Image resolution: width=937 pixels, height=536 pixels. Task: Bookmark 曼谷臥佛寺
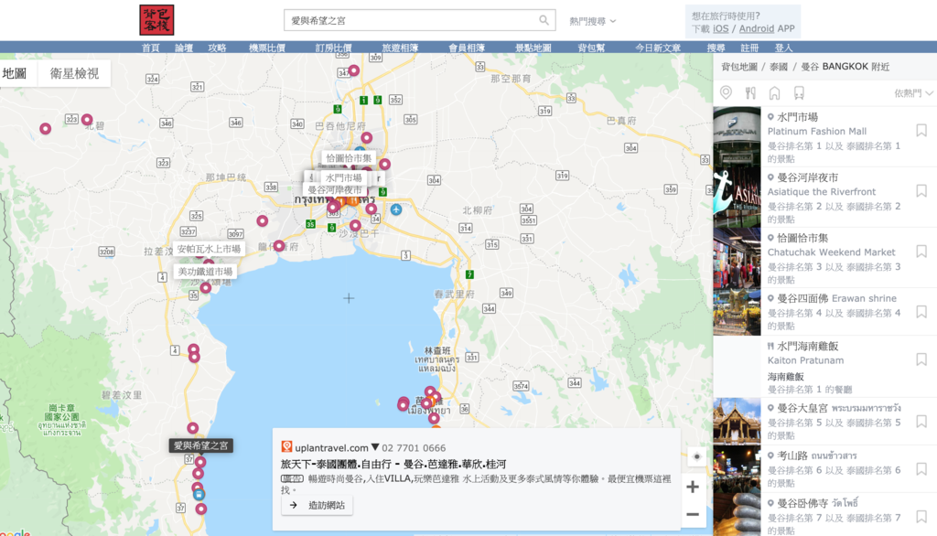[921, 516]
